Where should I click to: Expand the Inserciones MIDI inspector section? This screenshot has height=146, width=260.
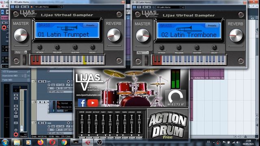click(x=15, y=76)
